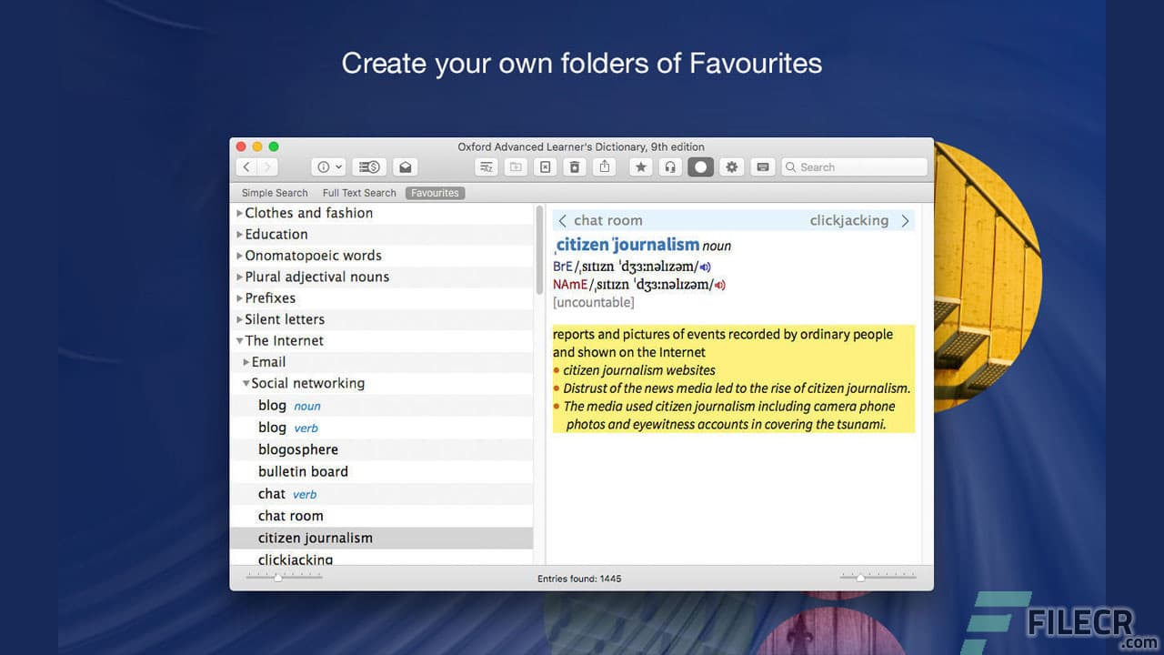Switch to the Simple Search tab
The height and width of the screenshot is (655, 1164).
pyautogui.click(x=275, y=193)
